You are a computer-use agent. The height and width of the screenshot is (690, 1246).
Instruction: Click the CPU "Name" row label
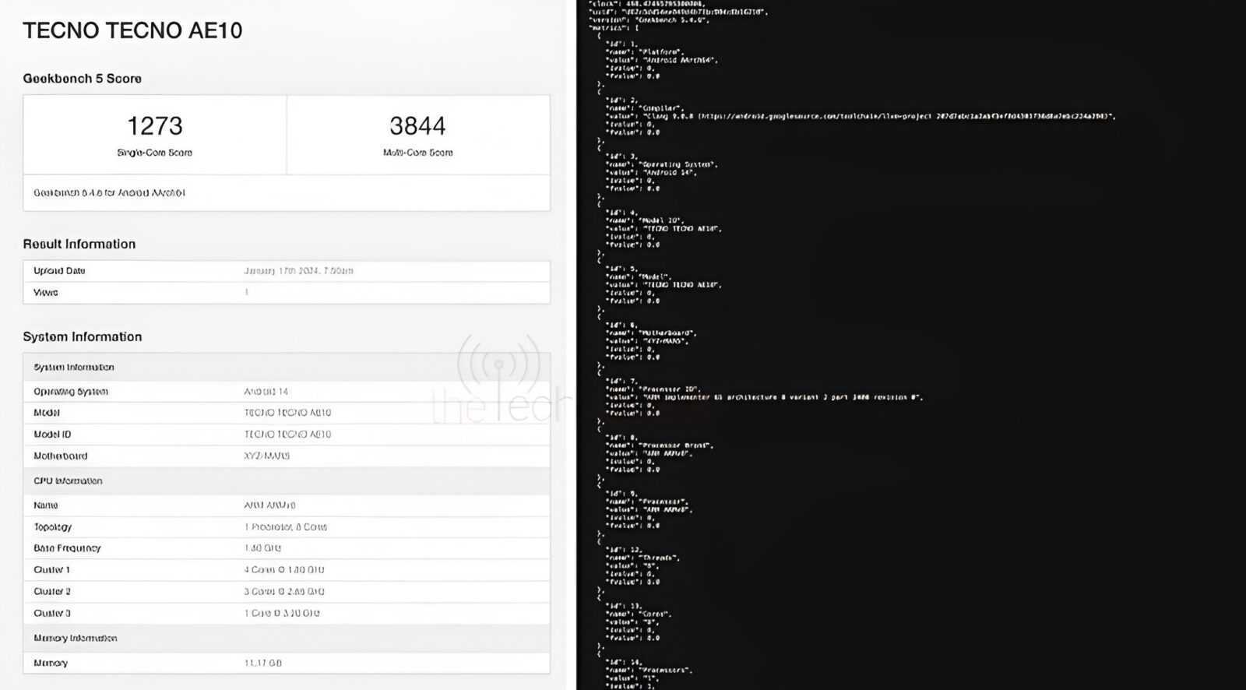click(x=45, y=505)
